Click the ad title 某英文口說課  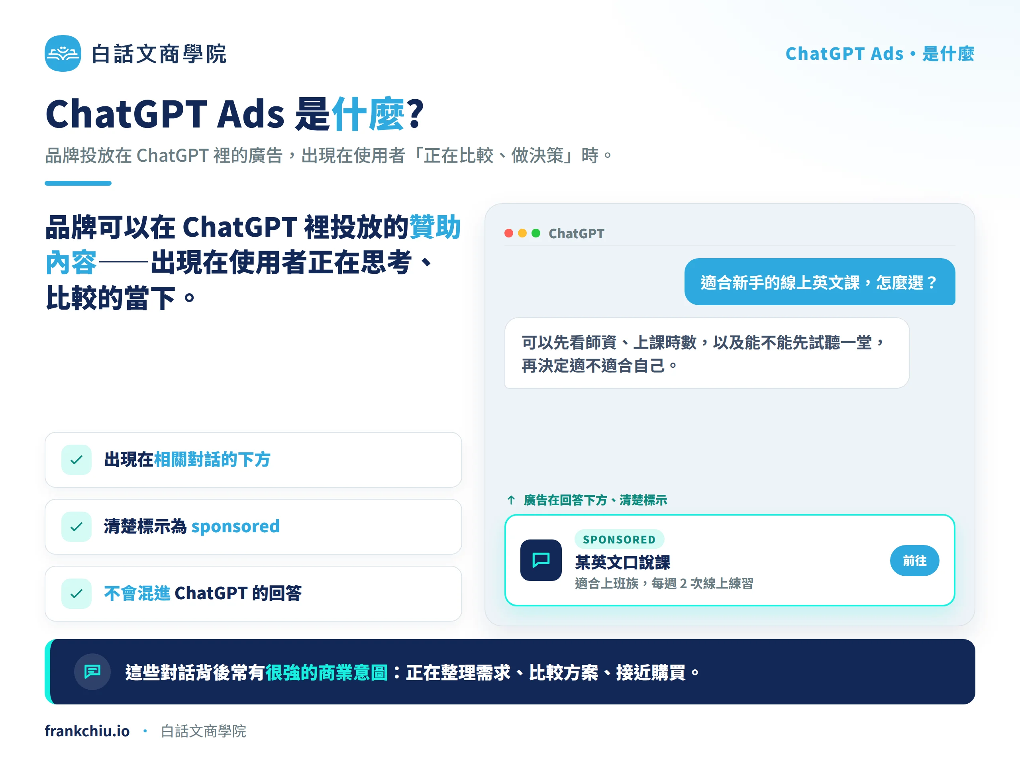pos(622,562)
